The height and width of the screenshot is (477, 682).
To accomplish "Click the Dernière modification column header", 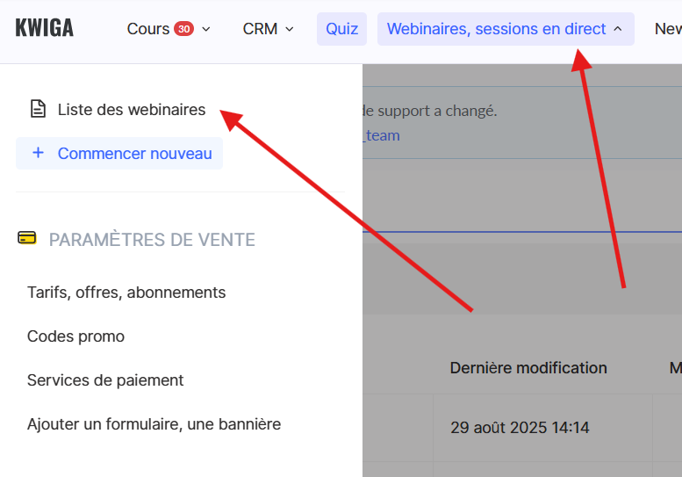I will pos(528,368).
